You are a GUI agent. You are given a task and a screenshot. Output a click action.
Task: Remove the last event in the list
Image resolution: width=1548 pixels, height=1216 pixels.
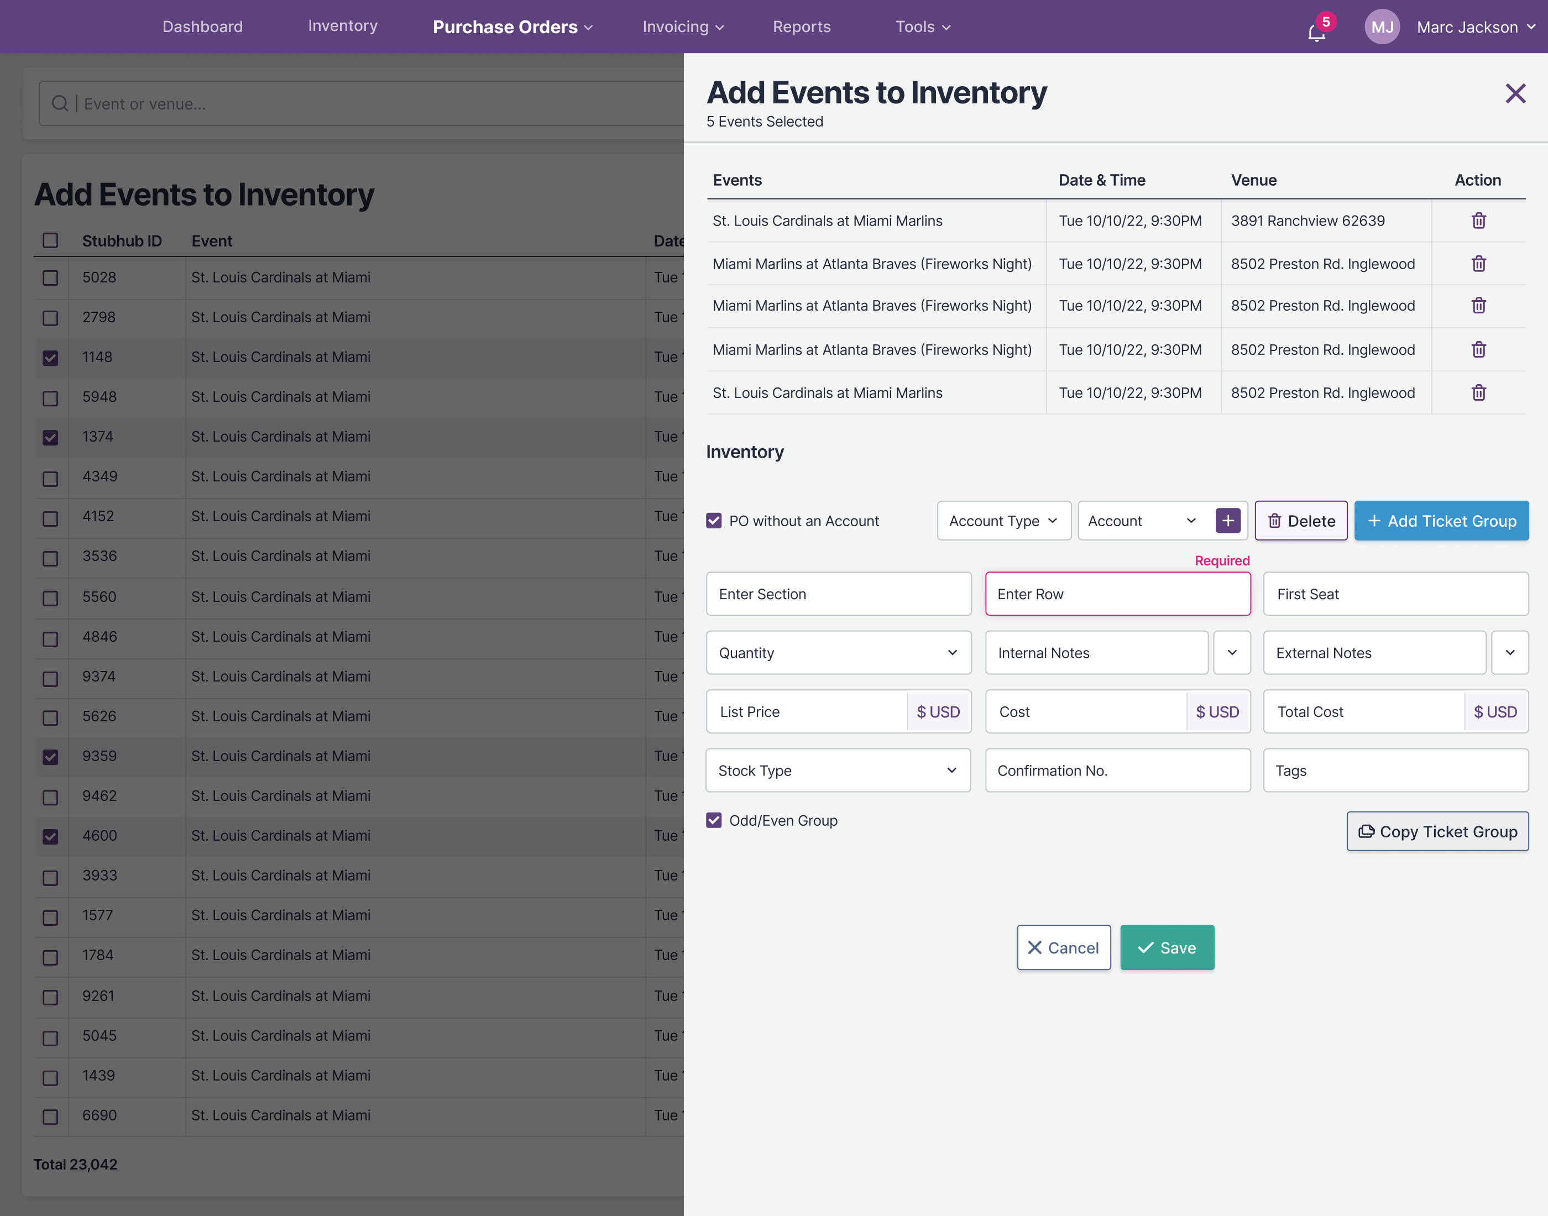[x=1478, y=393]
